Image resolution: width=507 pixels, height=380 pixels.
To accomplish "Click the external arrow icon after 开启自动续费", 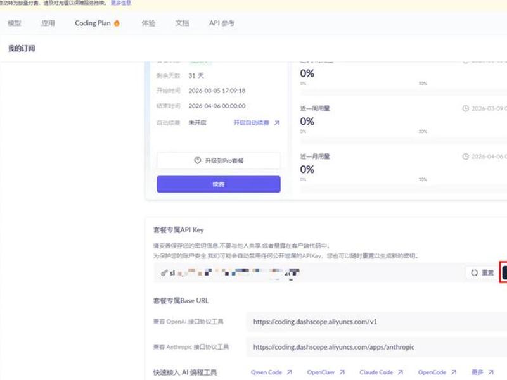I will pos(277,123).
